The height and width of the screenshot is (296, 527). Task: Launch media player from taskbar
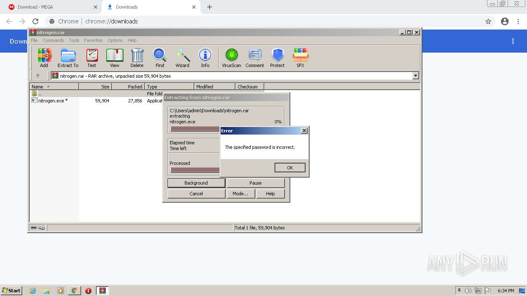[x=61, y=291]
